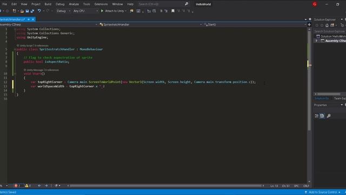The width and height of the screenshot is (346, 195).
Task: Click the MonoBehaviour base class name
Action: pos(91,49)
